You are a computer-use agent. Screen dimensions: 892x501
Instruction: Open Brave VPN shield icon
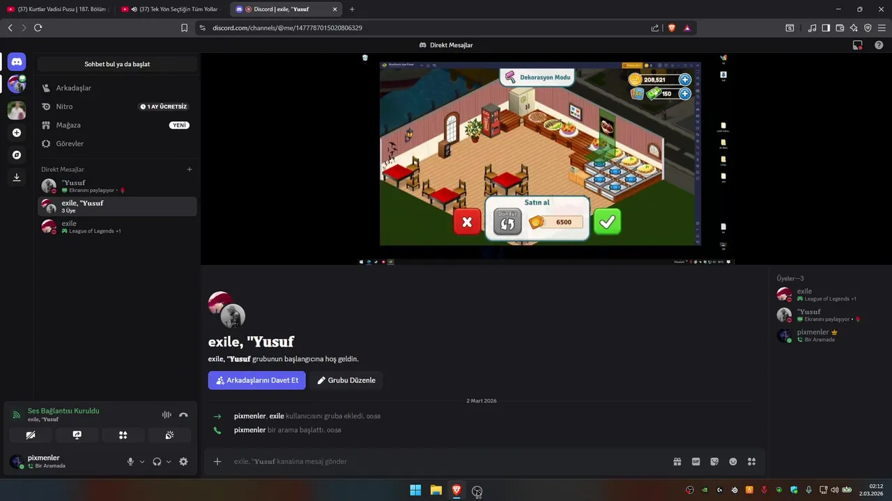(868, 28)
